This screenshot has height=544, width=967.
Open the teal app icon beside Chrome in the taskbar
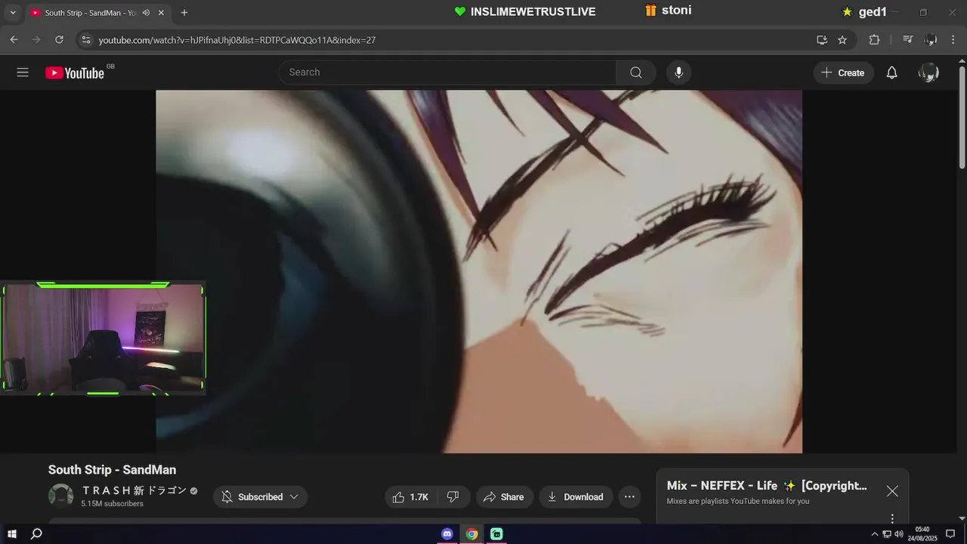tap(496, 534)
